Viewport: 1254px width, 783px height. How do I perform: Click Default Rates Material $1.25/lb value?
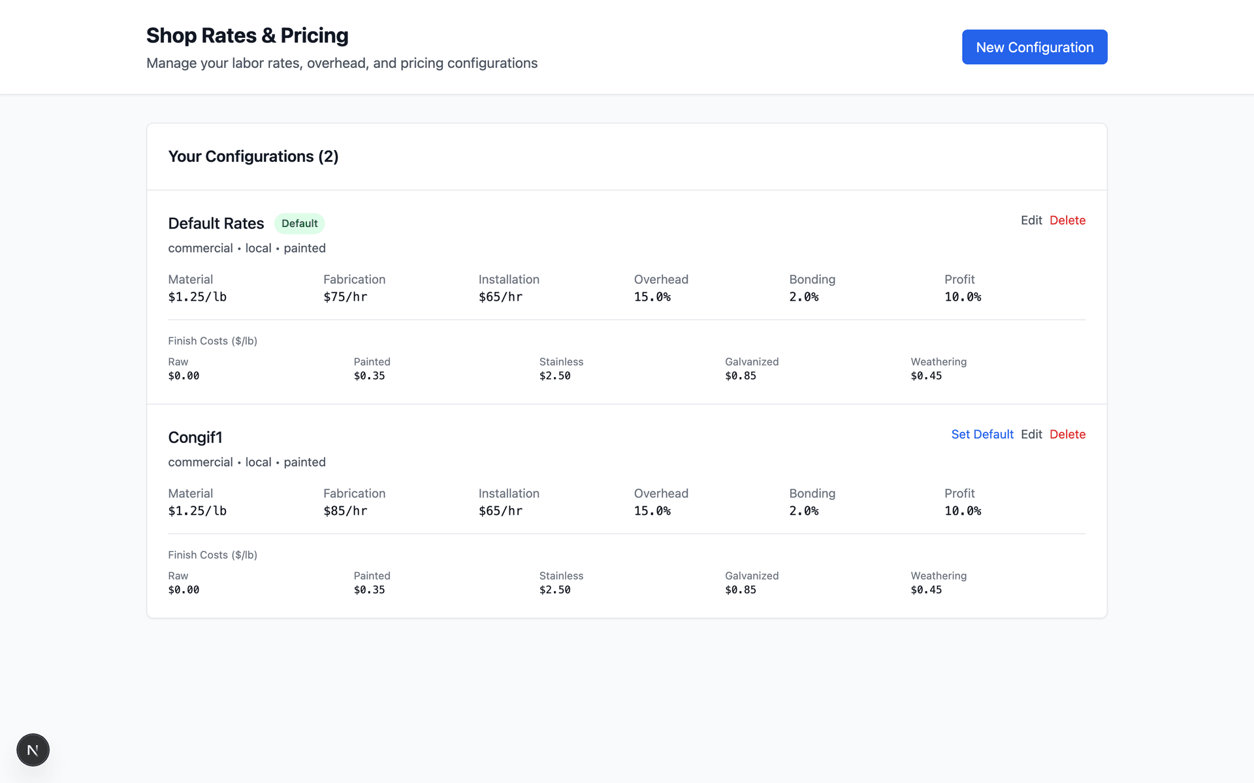pyautogui.click(x=197, y=297)
